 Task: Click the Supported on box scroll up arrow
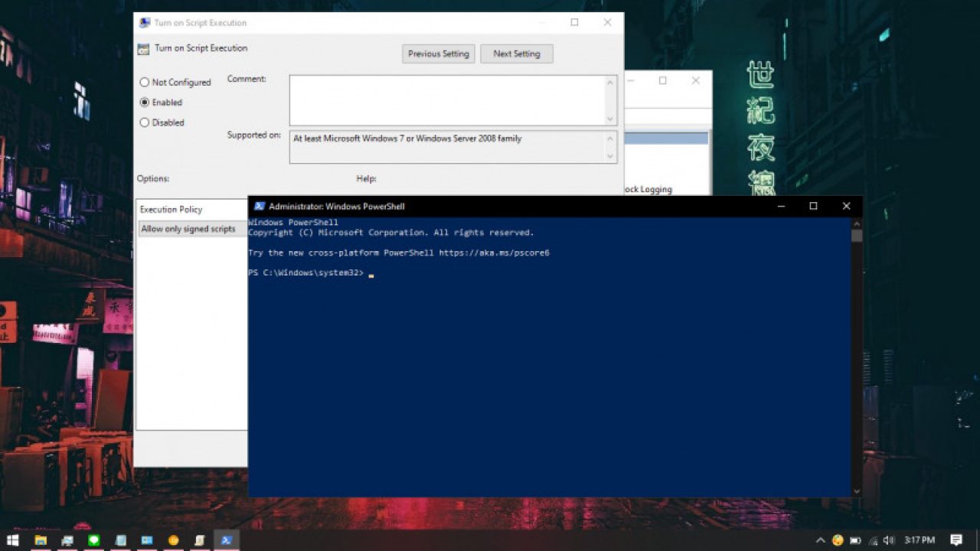tap(610, 138)
